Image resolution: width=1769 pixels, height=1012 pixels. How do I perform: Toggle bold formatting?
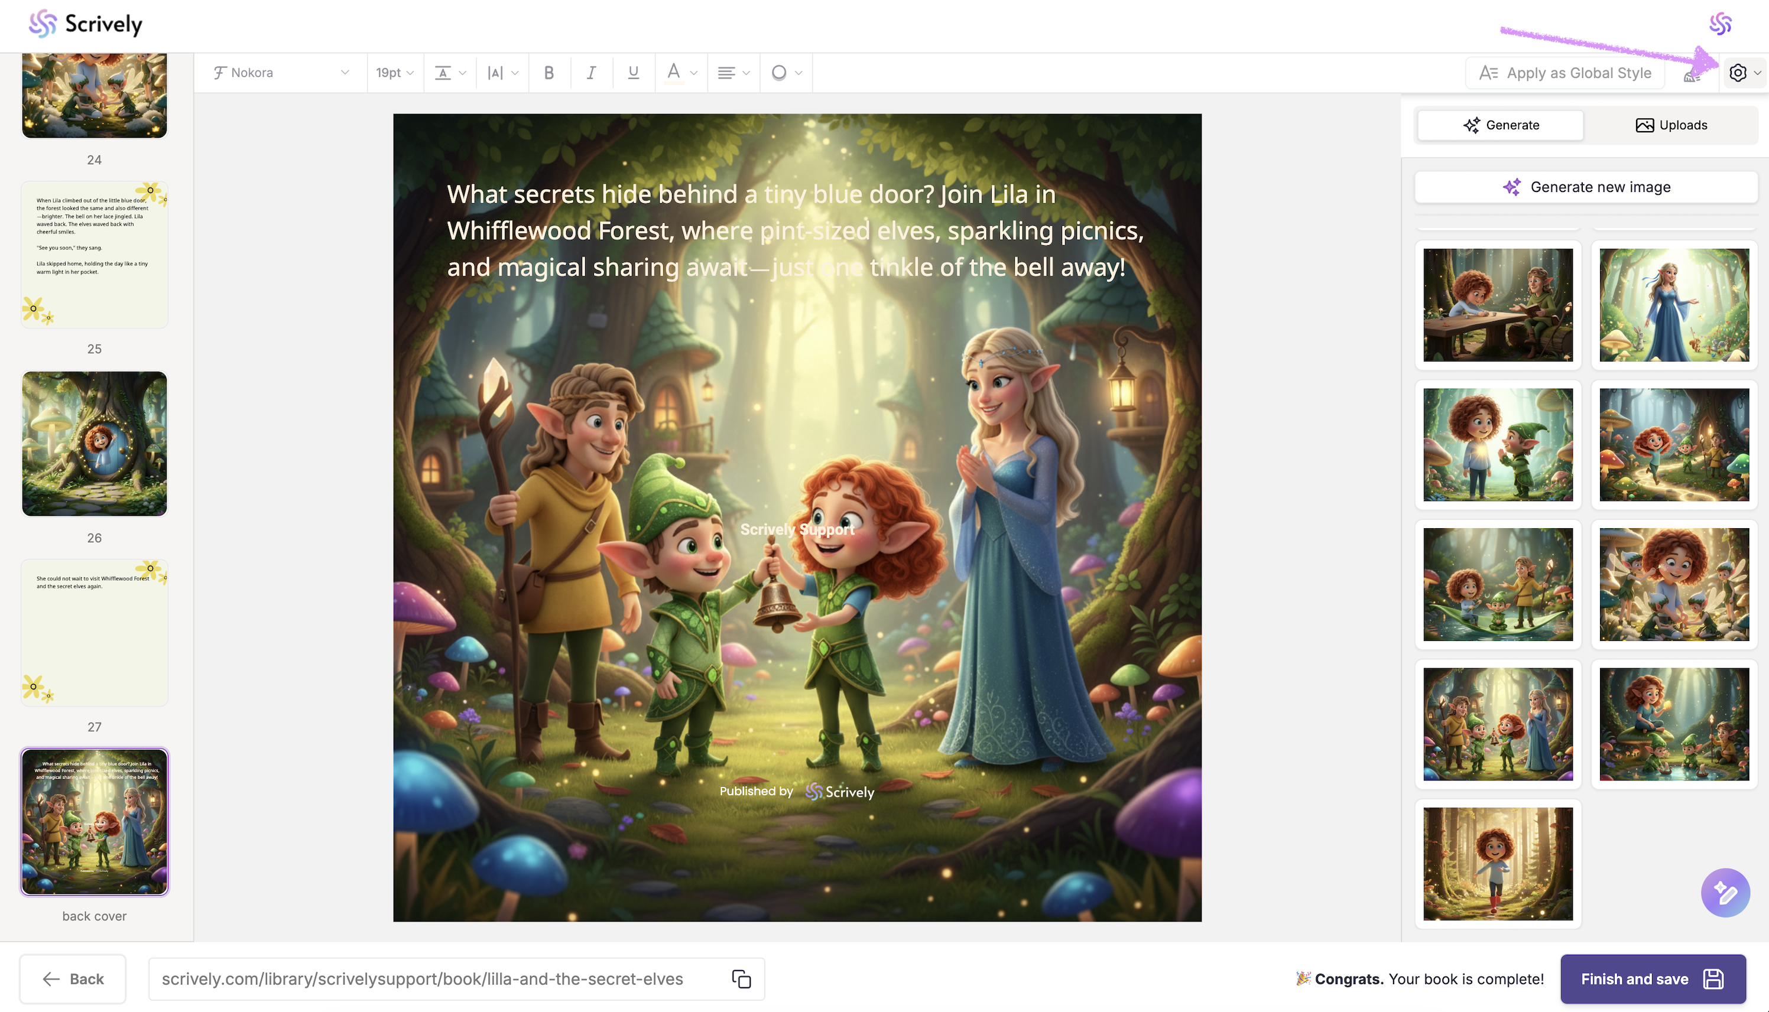click(x=548, y=72)
